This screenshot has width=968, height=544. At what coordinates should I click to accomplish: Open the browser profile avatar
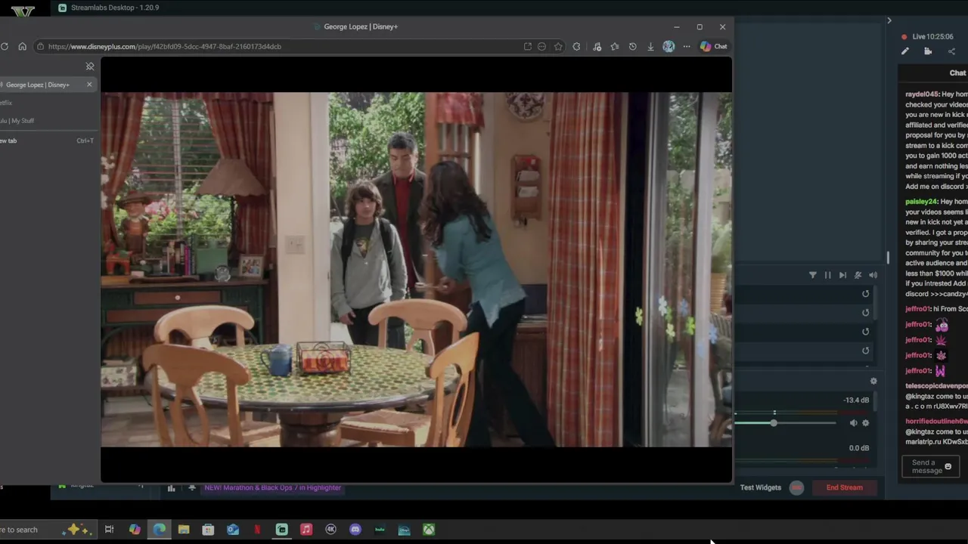click(x=669, y=46)
